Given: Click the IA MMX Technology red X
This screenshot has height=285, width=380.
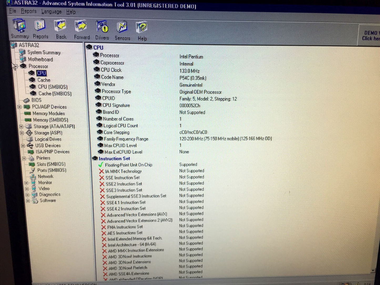Looking at the screenshot, I should tap(102, 171).
